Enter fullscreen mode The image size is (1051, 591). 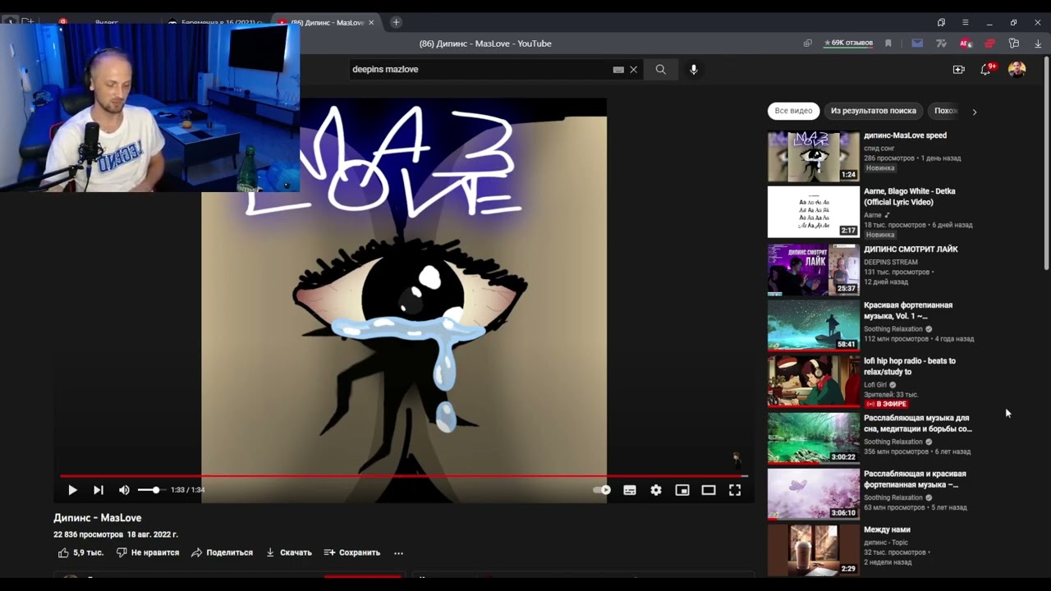click(x=735, y=490)
